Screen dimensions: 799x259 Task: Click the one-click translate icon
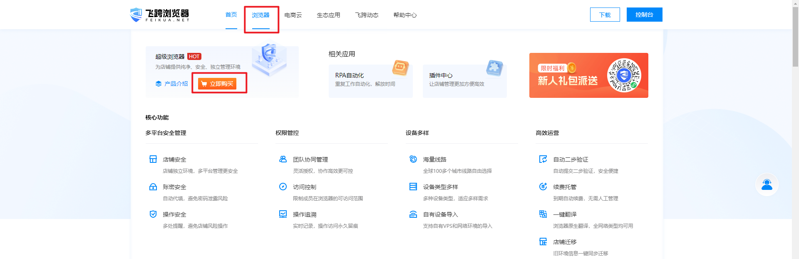[x=543, y=214]
